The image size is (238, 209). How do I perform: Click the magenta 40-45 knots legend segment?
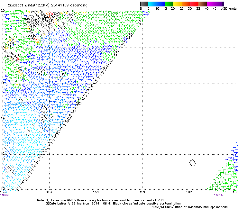(211, 4)
